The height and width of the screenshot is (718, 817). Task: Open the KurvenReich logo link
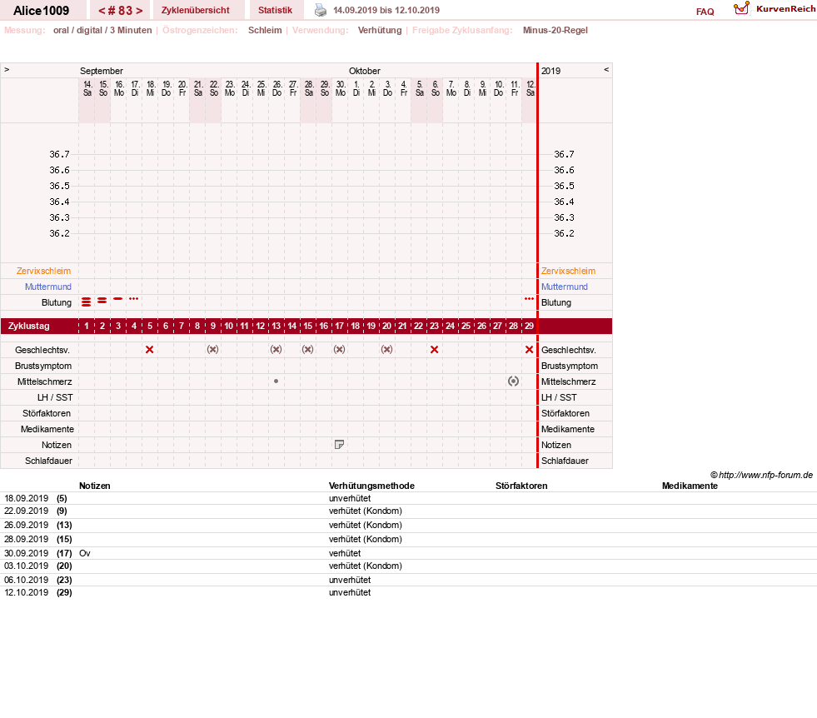(775, 9)
